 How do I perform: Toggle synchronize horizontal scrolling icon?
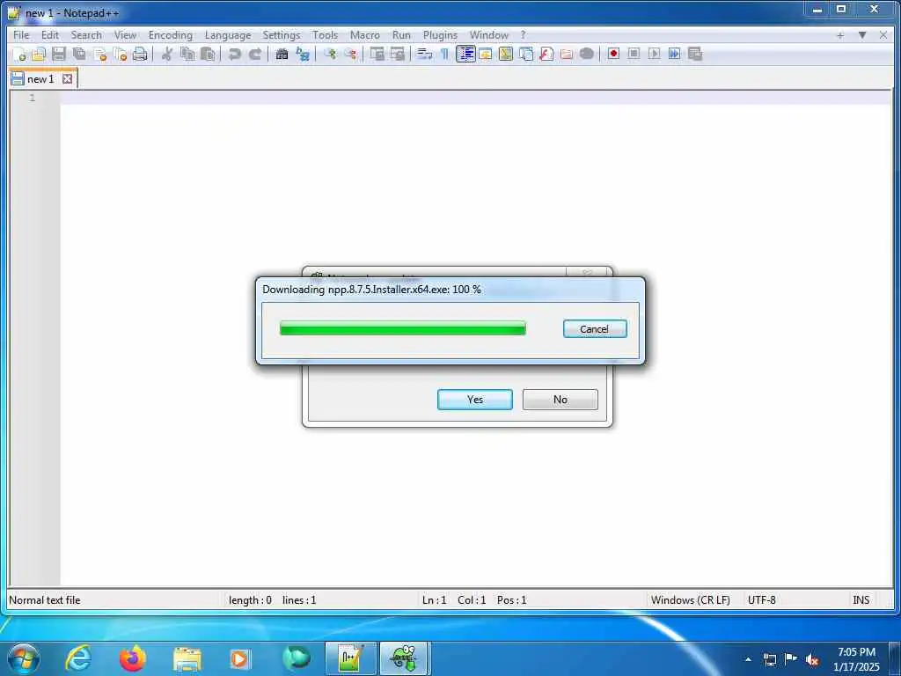(397, 54)
